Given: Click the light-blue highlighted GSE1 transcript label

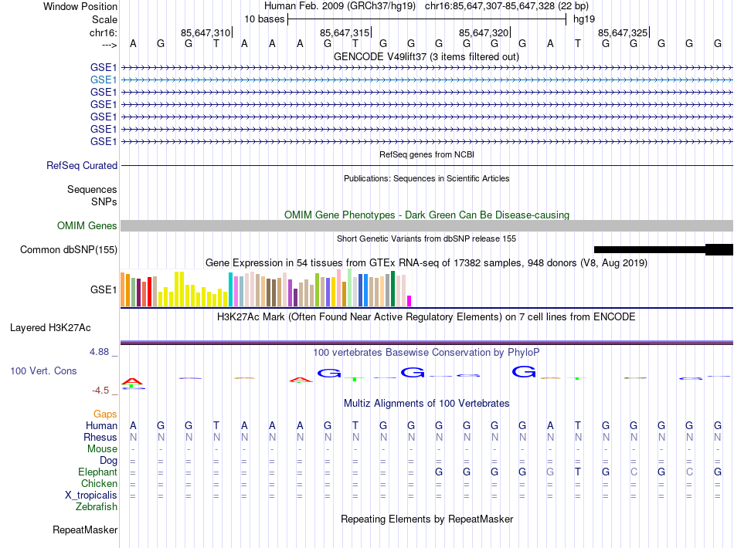Looking at the screenshot, I should click(104, 79).
